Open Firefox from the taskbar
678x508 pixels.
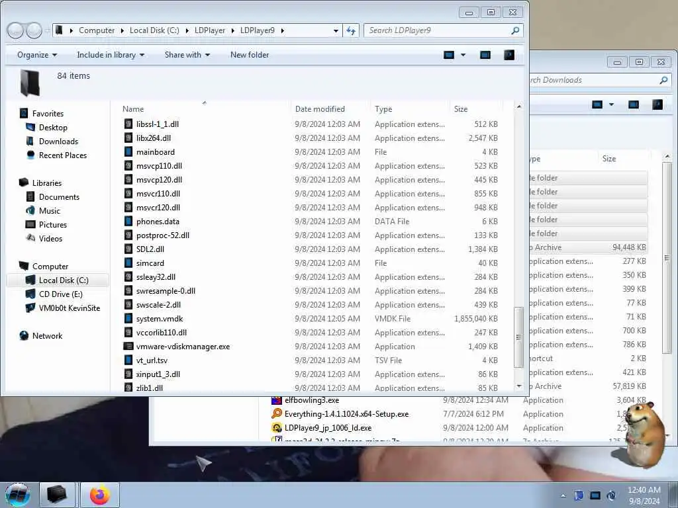[x=100, y=495]
